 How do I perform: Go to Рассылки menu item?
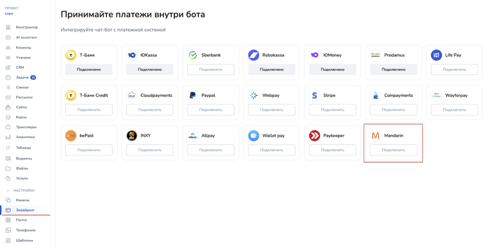tap(25, 98)
